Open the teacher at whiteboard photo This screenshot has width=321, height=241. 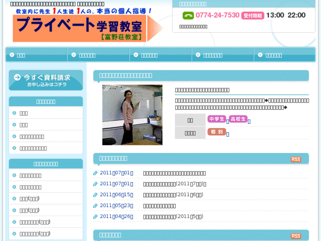click(x=132, y=115)
